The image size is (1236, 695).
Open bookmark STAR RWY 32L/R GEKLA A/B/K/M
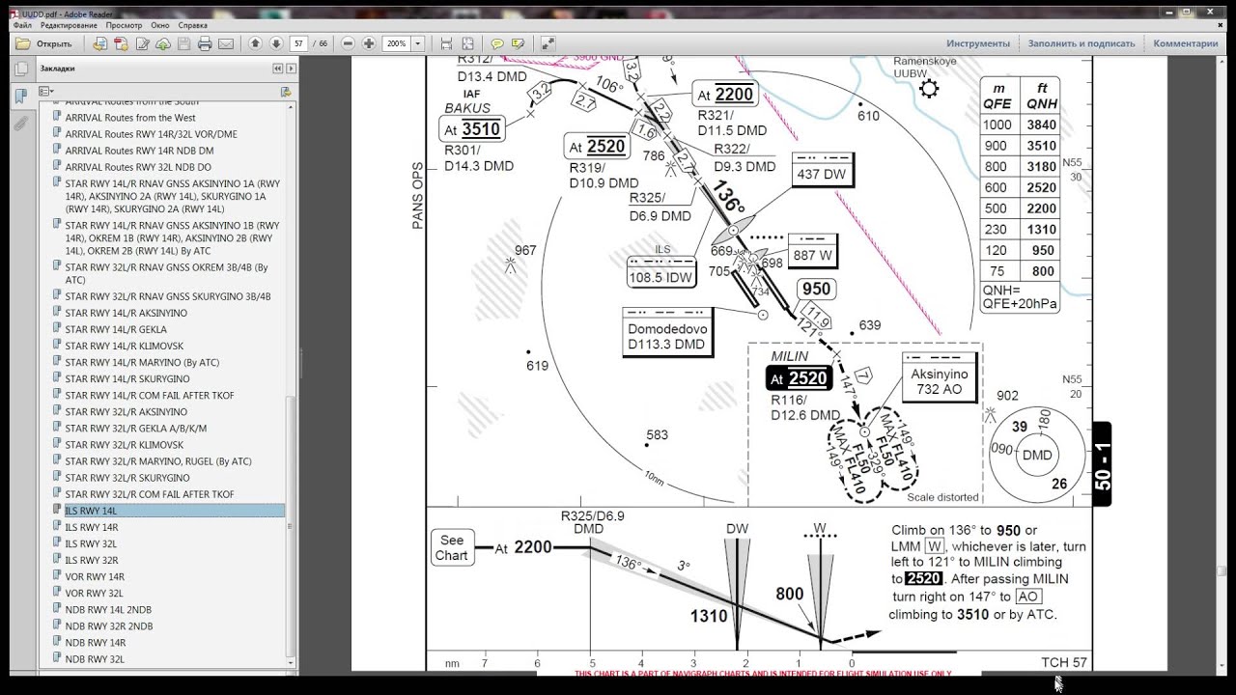point(136,428)
